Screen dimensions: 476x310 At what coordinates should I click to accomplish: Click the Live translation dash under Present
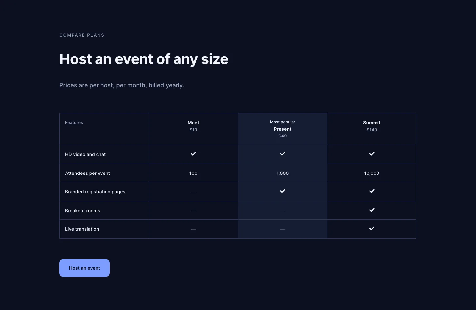pos(283,229)
